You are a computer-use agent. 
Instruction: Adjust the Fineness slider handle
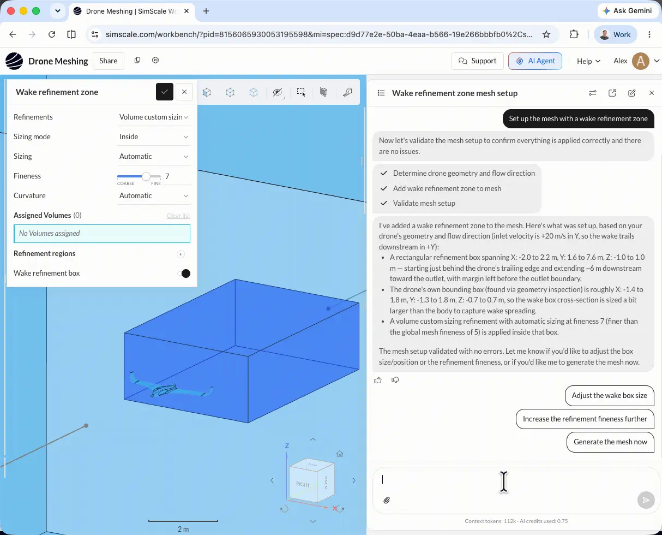click(x=146, y=176)
